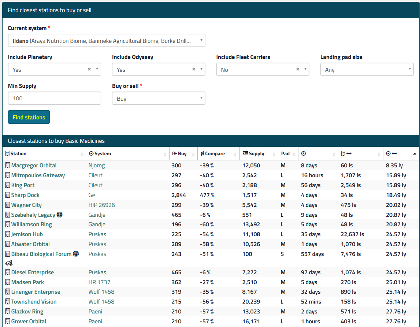Open the Grover Orbital station link
This screenshot has height=327, width=420.
coord(29,322)
